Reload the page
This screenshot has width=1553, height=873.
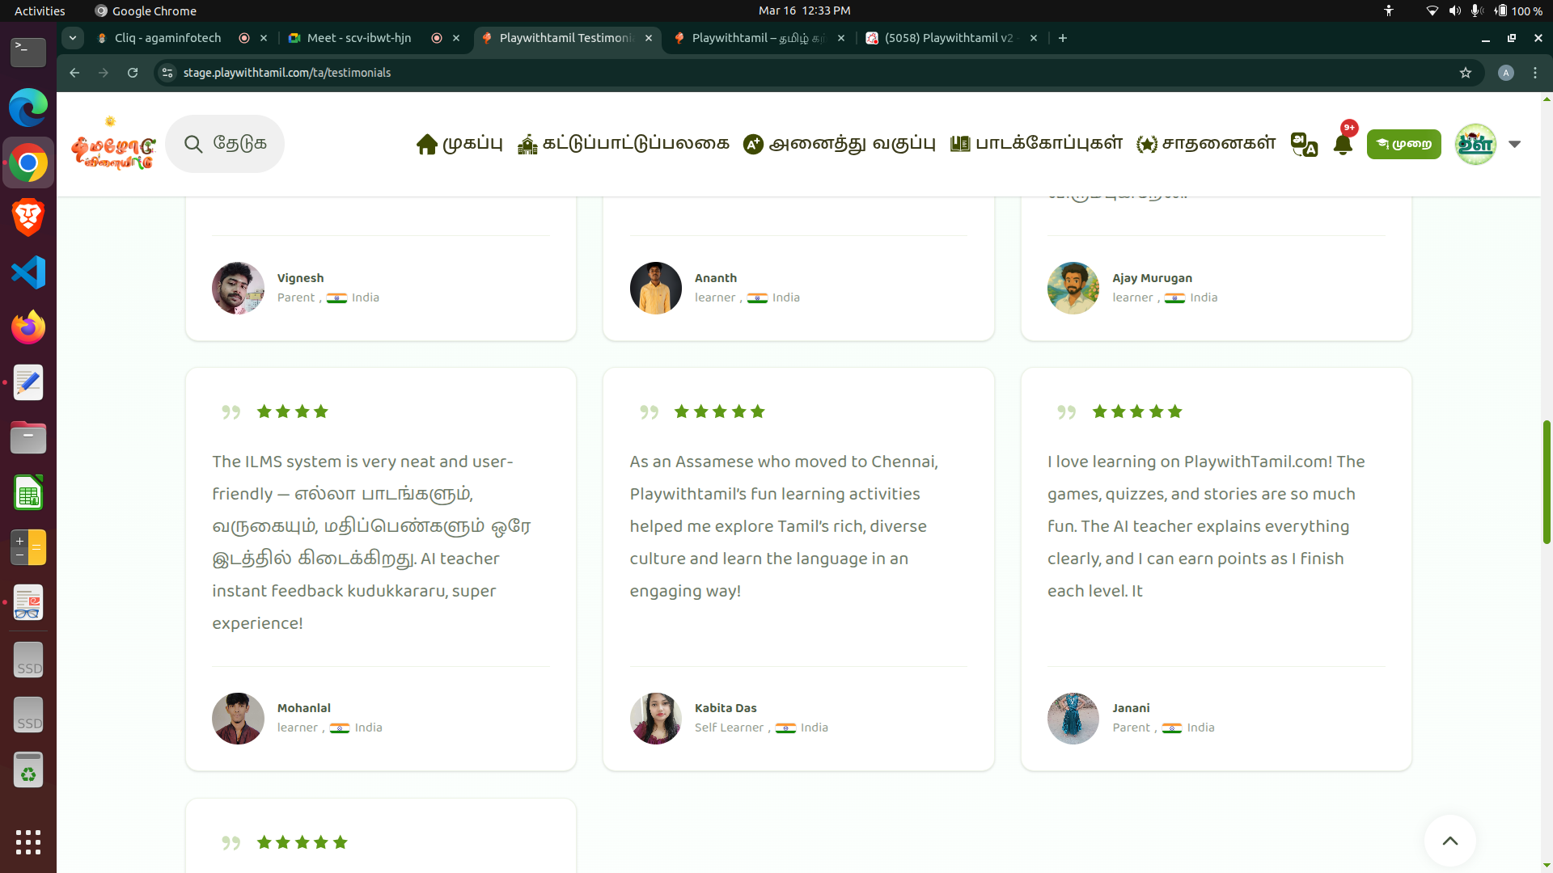[133, 73]
